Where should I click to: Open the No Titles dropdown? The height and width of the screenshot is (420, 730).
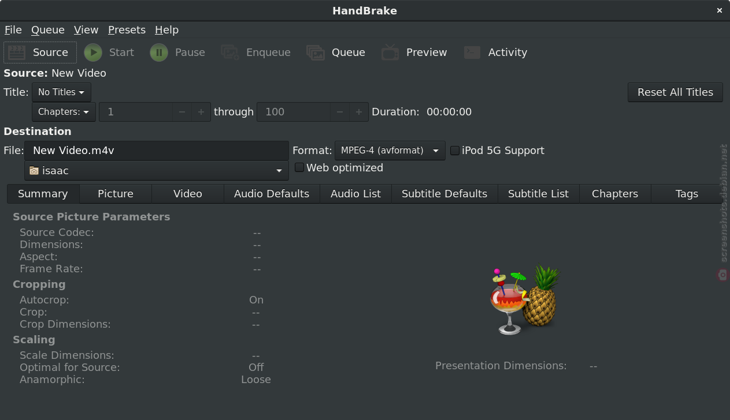[x=61, y=92]
